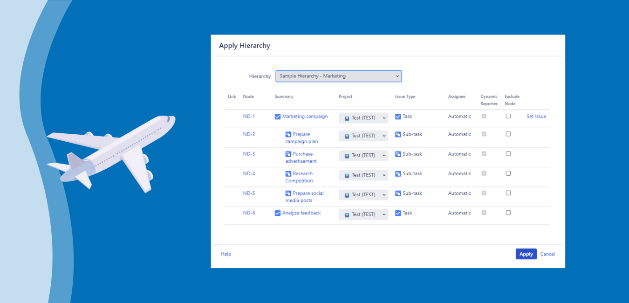The height and width of the screenshot is (303, 629).
Task: Expand the Test (TEST) project dropdown on ND-5
Action: pos(363,194)
